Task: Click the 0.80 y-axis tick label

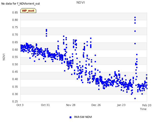Action: coord(15,20)
